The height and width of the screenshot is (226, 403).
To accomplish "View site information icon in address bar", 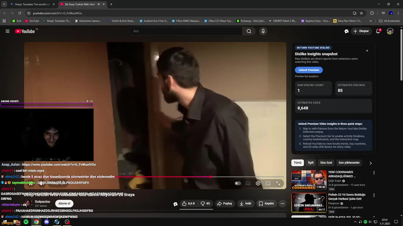I will pos(29,13).
